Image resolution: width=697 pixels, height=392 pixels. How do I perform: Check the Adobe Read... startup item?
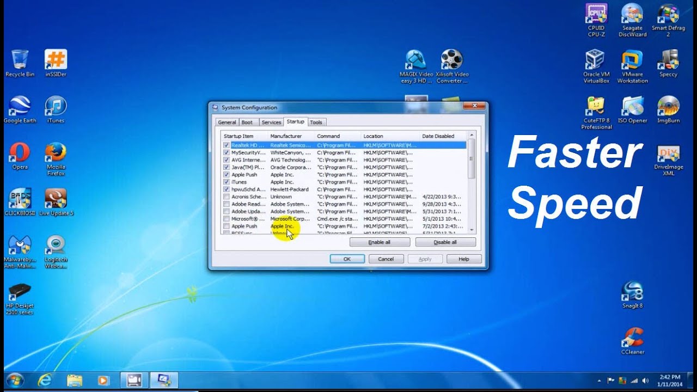pyautogui.click(x=227, y=204)
